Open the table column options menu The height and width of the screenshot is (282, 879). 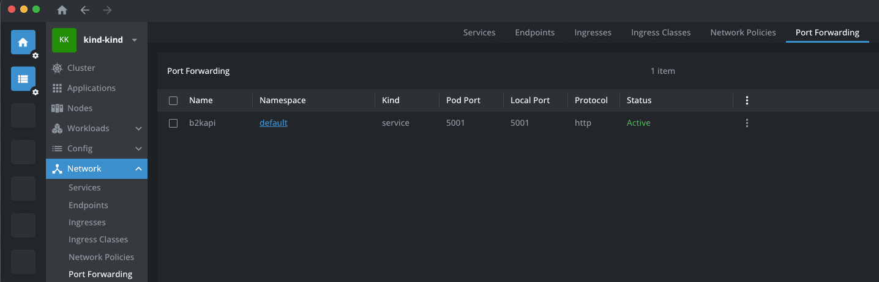[747, 100]
